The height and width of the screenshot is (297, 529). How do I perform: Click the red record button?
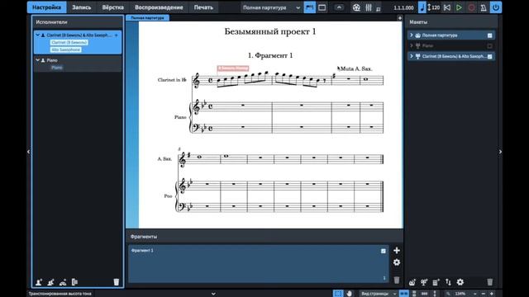tap(471, 7)
